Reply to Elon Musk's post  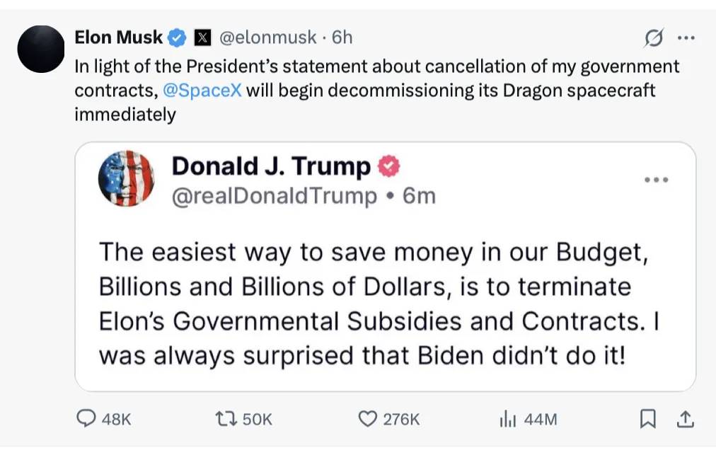pyautogui.click(x=86, y=420)
